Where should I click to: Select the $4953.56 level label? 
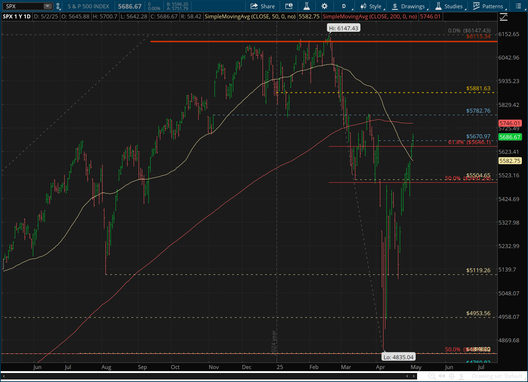[478, 313]
